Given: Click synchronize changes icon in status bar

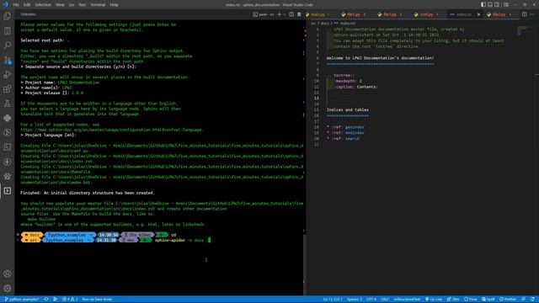Looking at the screenshot, I should tap(46, 300).
